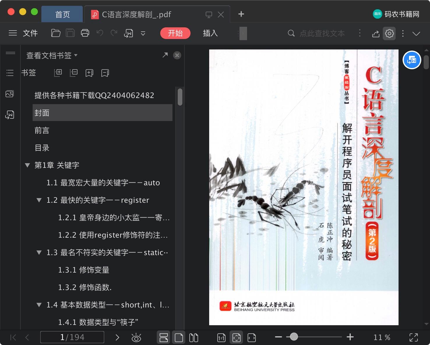Enable single page view mode

[x=179, y=337]
